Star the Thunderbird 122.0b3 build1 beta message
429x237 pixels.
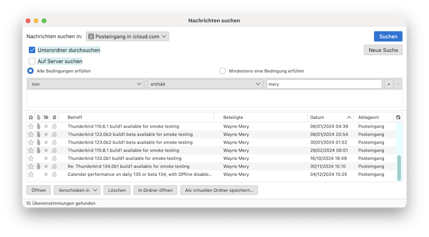(31, 134)
